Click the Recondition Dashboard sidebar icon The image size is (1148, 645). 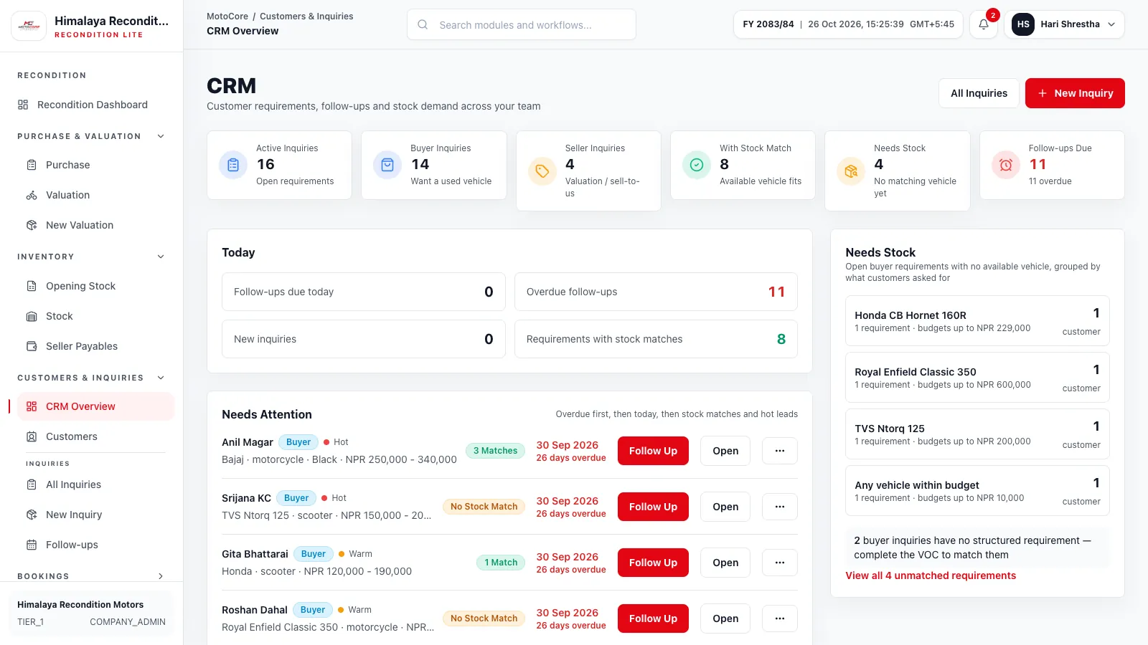[x=23, y=105]
